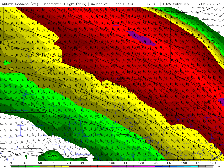The image size is (224, 168).
Task: Select the 80 value on the color scale
Action: coord(83,163)
